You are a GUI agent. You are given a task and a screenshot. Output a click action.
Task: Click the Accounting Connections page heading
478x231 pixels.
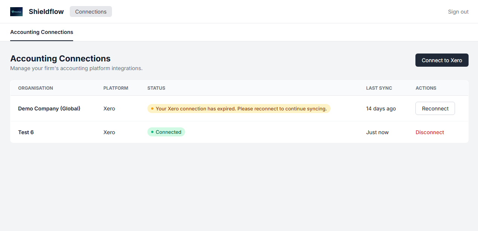tap(60, 58)
